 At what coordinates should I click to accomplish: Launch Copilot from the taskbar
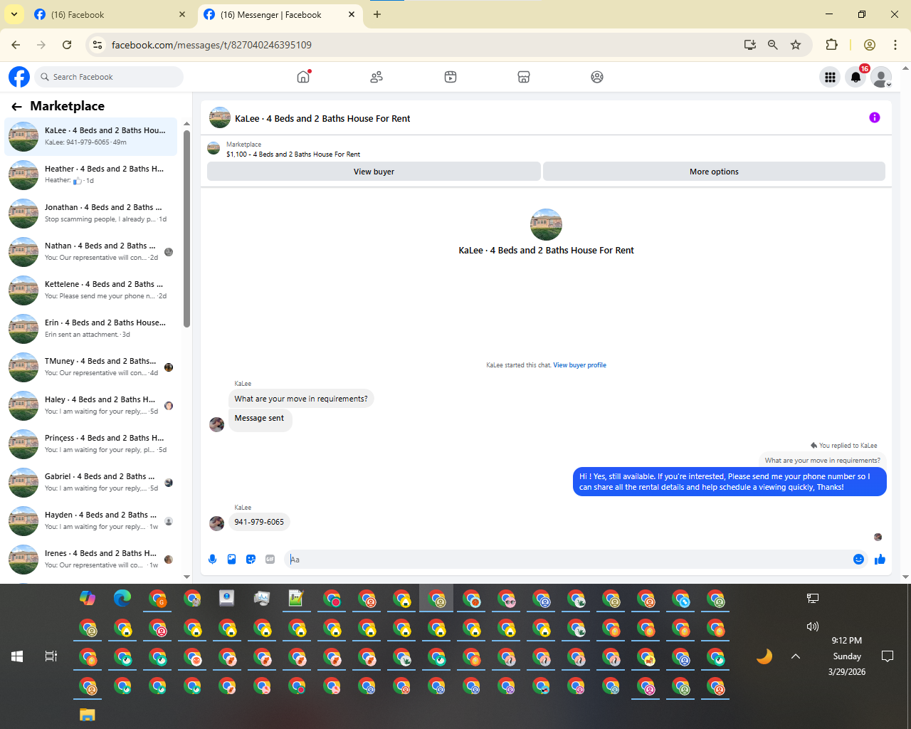point(88,599)
